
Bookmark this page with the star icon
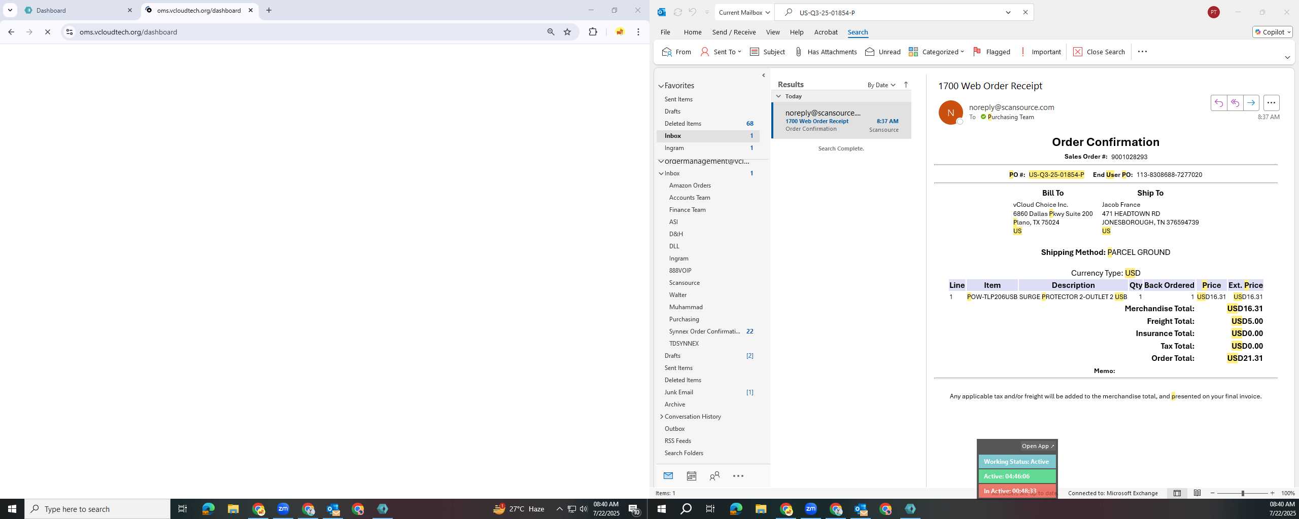coord(567,32)
